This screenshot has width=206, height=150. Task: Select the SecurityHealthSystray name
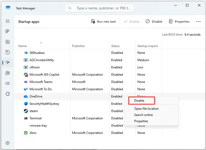(45, 104)
